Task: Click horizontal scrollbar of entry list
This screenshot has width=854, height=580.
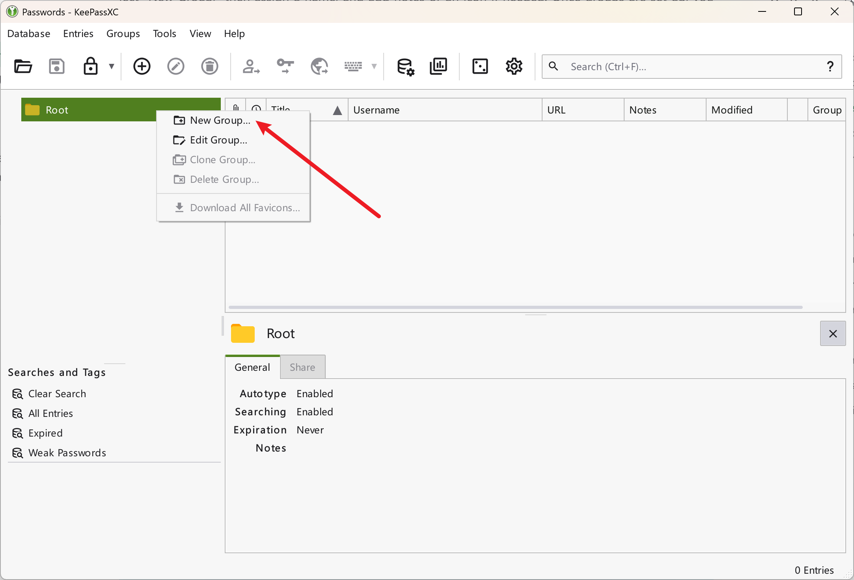Action: [x=515, y=307]
